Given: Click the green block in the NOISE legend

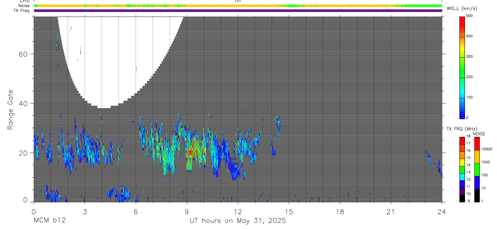Looking at the screenshot, I should point(477,170).
